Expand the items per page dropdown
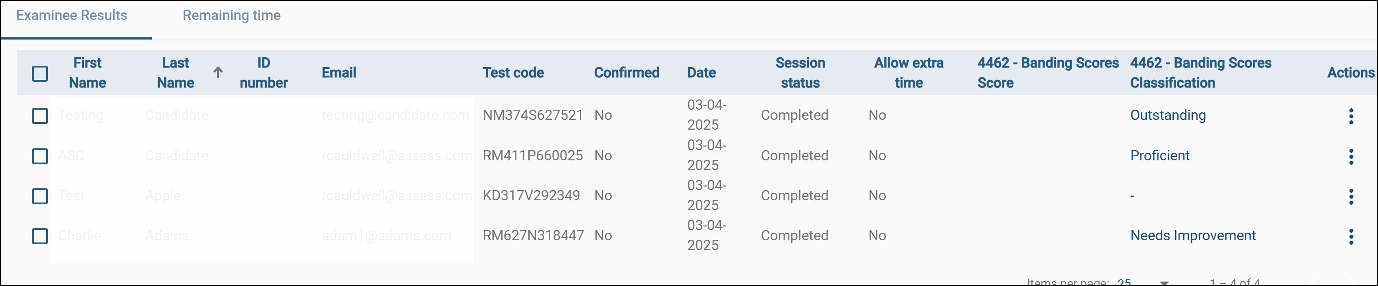The image size is (1378, 286). click(1164, 282)
